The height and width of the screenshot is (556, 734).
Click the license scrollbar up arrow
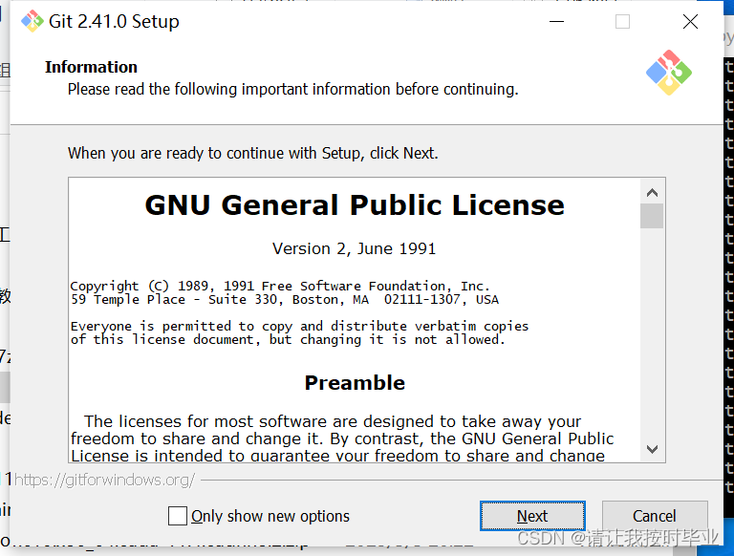pos(652,192)
